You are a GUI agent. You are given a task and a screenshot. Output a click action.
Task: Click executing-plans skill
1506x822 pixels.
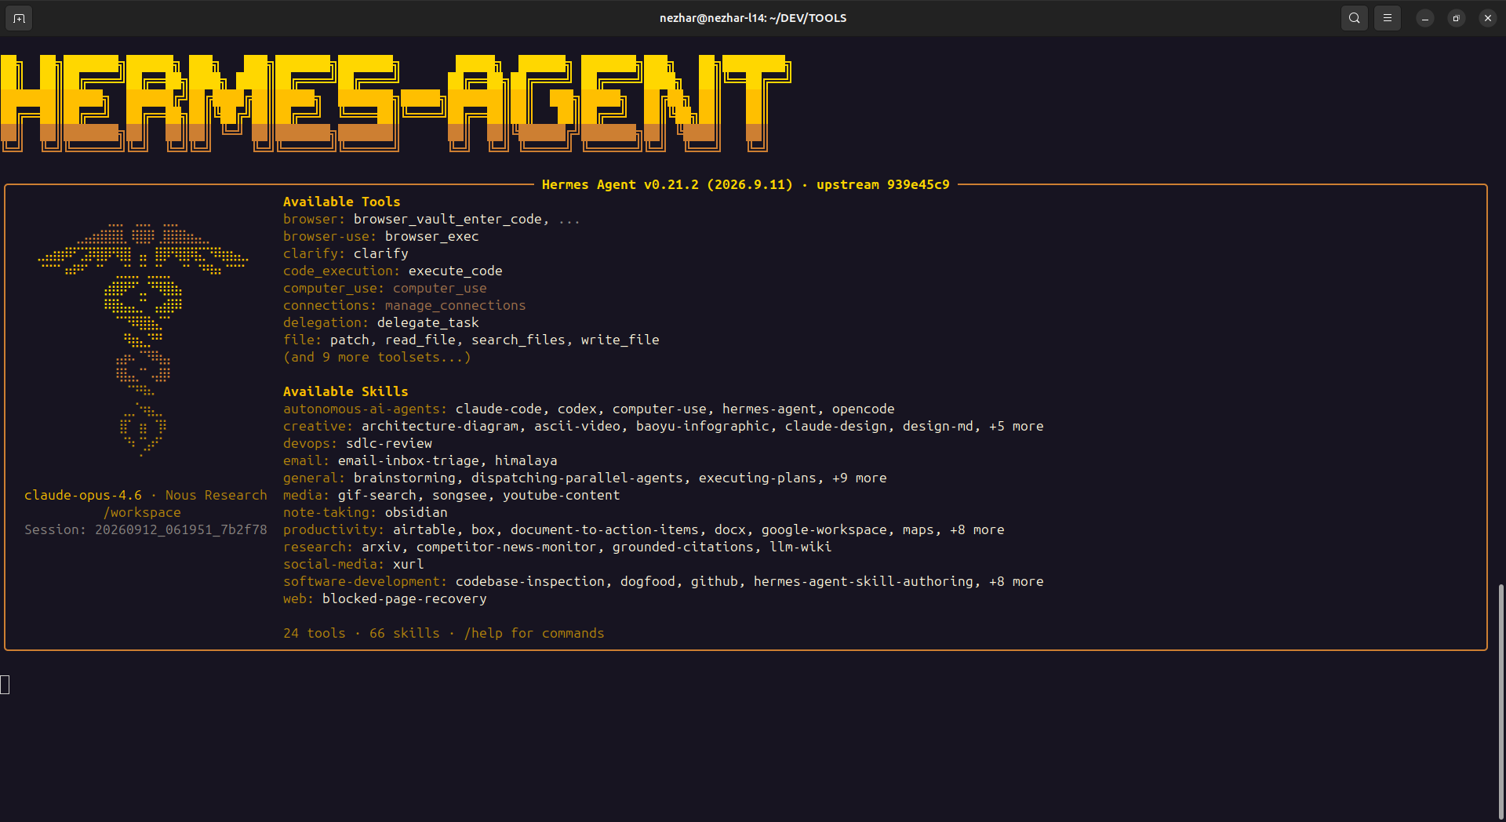757,478
